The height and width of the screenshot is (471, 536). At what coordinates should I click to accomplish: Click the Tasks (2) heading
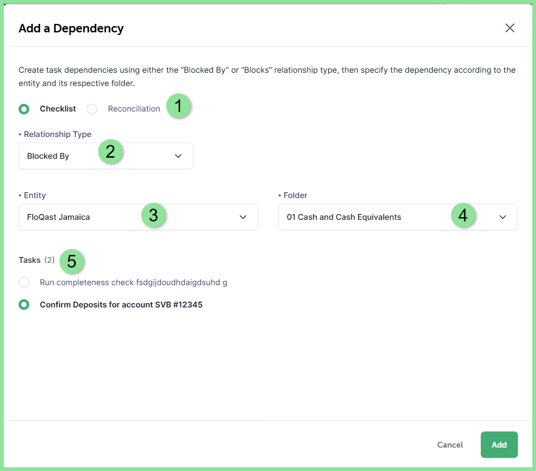37,260
